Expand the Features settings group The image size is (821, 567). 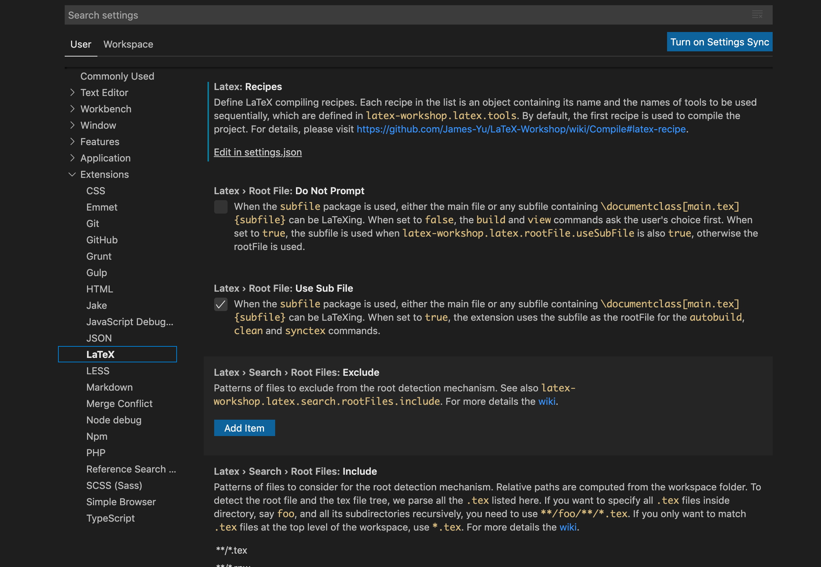73,142
